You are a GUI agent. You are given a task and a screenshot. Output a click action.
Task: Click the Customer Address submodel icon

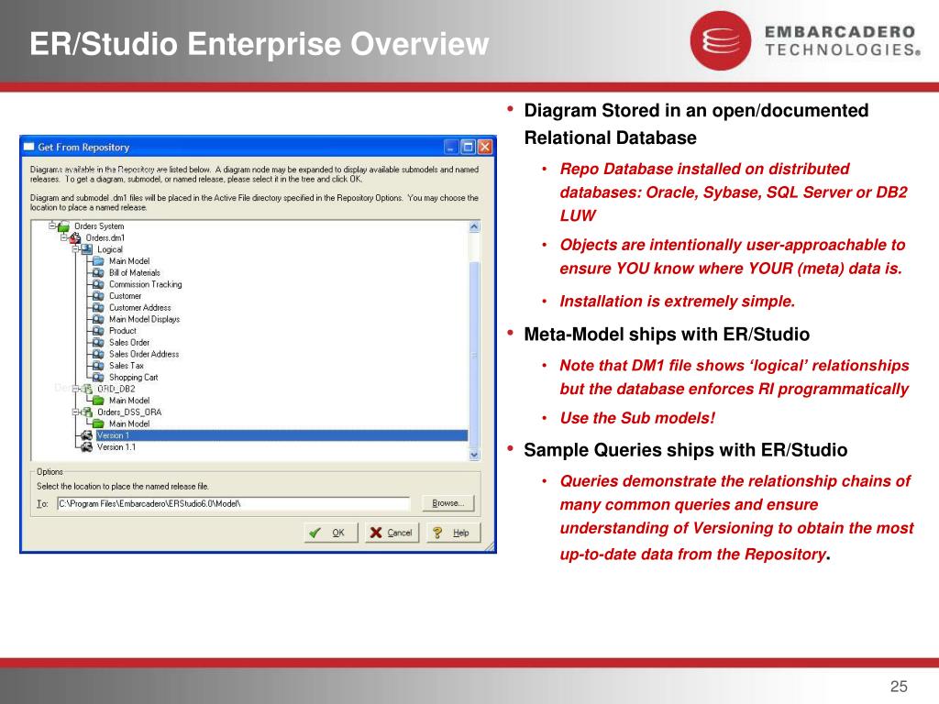(98, 308)
